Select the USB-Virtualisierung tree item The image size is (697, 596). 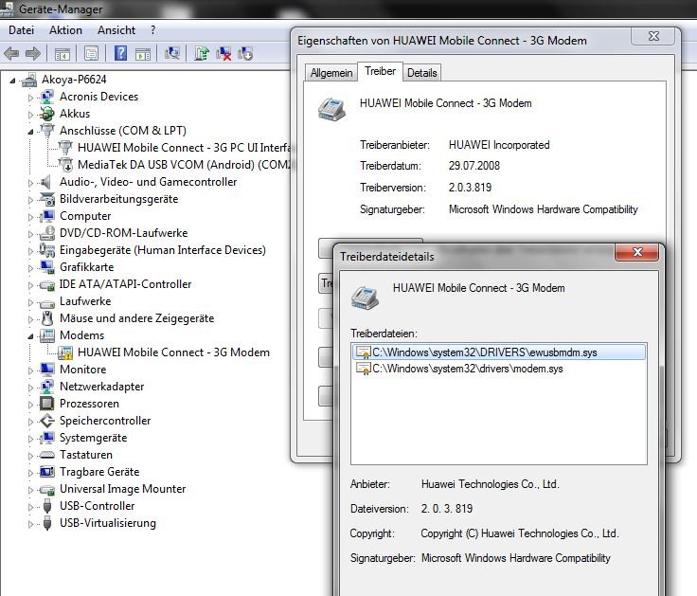click(x=108, y=523)
